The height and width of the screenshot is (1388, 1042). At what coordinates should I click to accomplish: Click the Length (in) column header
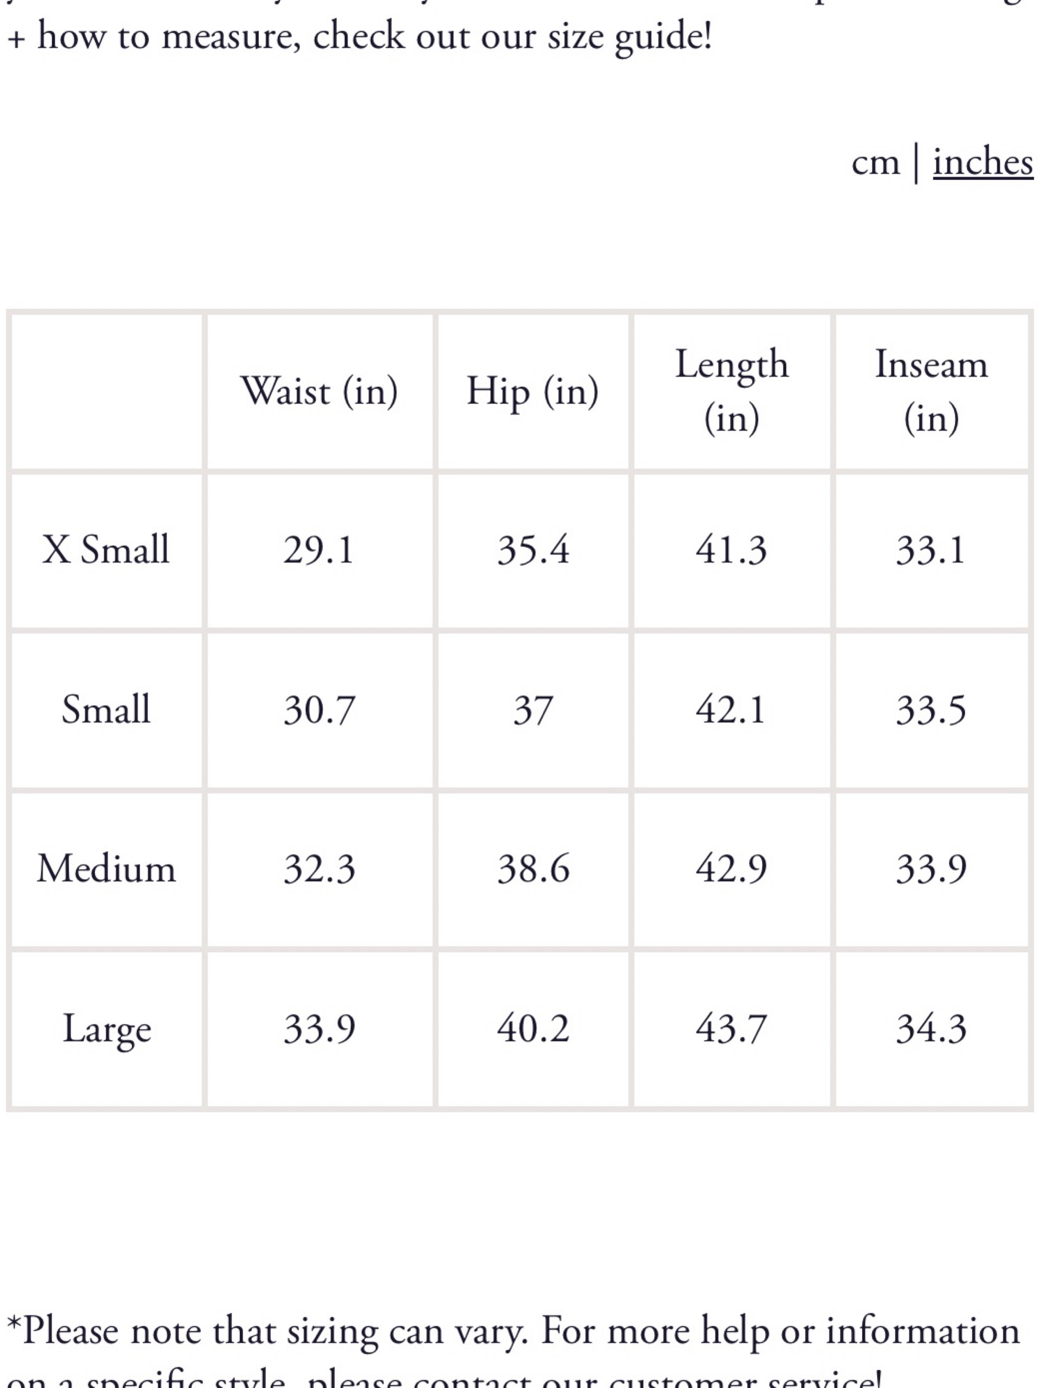732,392
